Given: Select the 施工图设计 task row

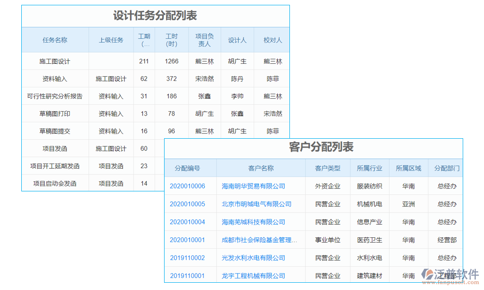Looking at the screenshot, I should click(54, 61).
